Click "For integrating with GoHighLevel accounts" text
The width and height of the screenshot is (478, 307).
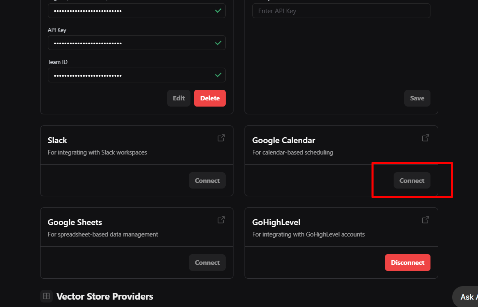(308, 234)
